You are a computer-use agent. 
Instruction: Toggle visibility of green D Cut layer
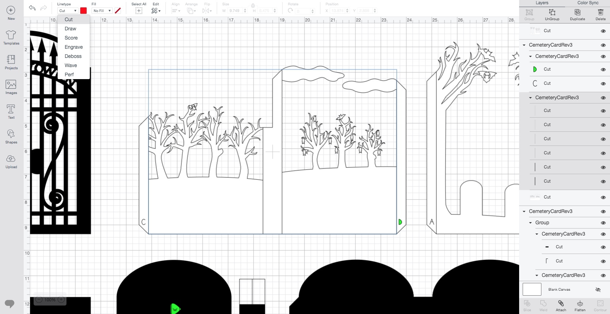pyautogui.click(x=603, y=70)
